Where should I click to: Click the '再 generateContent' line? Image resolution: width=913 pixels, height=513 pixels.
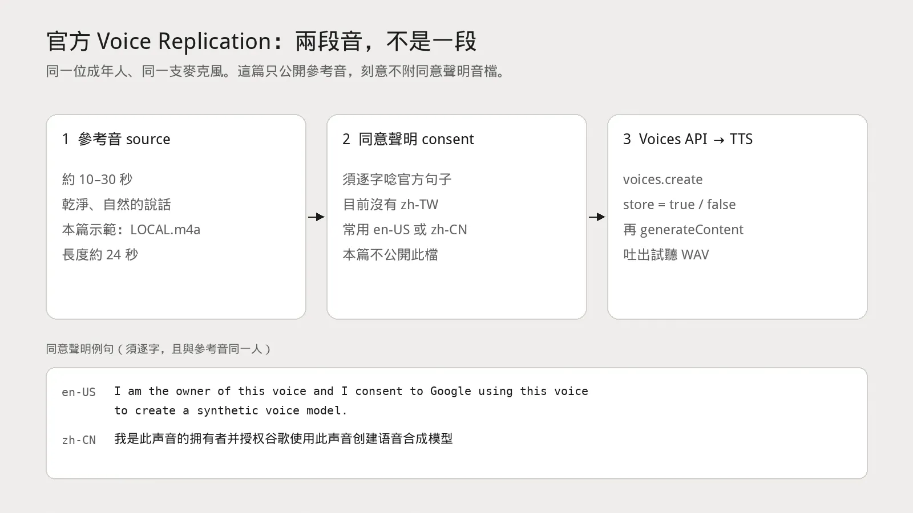(683, 230)
